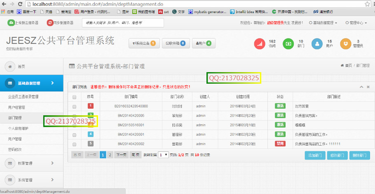Open the mybatis generator bookmark
Image resolution: width=375 pixels, height=194 pixels.
tap(207, 11)
